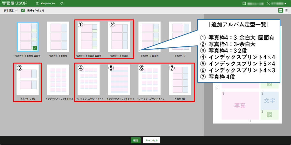The height and width of the screenshot is (145, 291).
Task: Click green checkmark on selected template
Action: pos(35,48)
